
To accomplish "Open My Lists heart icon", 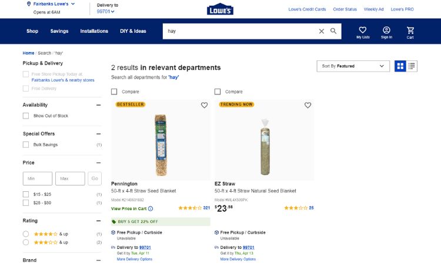I will 363,30.
